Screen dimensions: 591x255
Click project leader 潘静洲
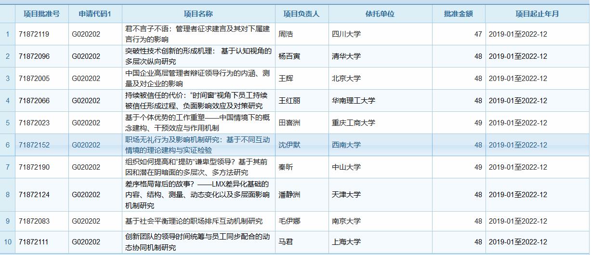coord(289,195)
